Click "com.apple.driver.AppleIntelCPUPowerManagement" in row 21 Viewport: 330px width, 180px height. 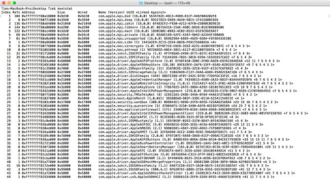(140, 91)
